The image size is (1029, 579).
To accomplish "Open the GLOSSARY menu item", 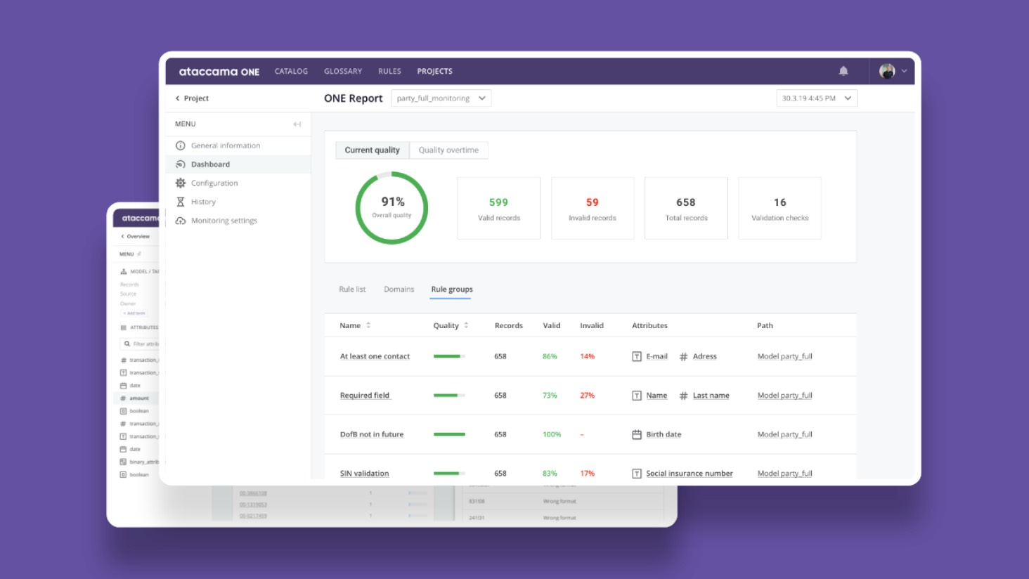I will [x=343, y=71].
